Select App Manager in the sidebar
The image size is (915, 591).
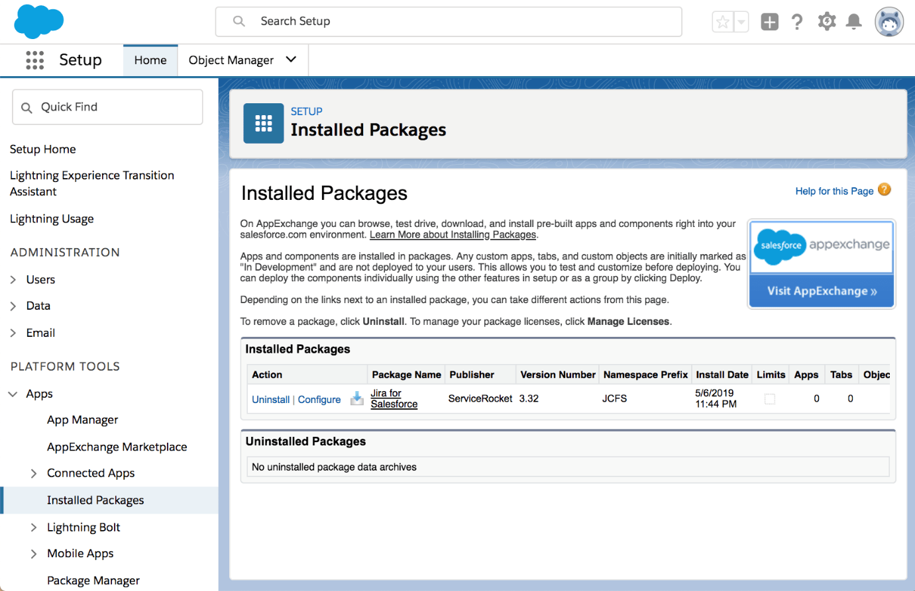(83, 420)
